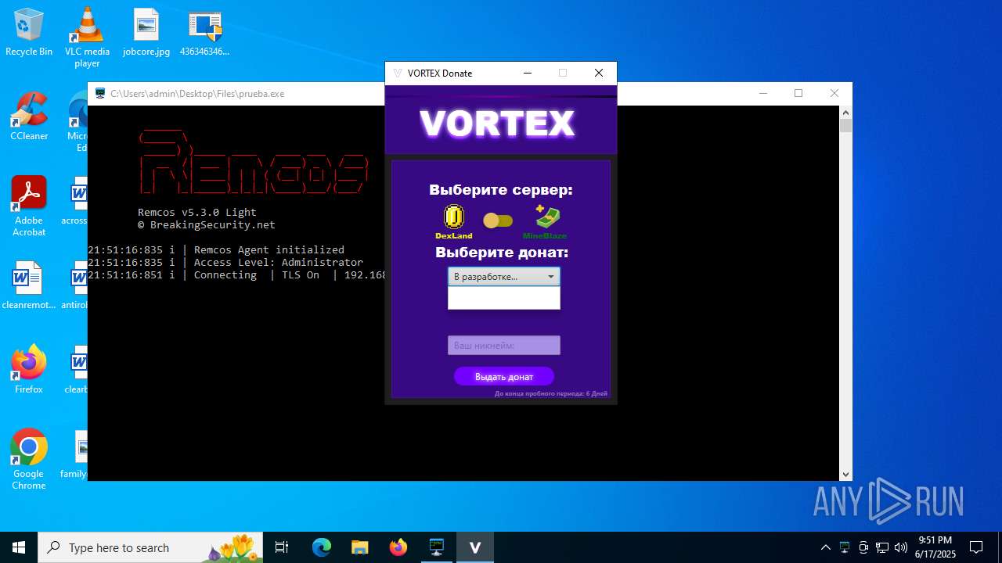
Task: Click the taskbar search box
Action: 151,547
